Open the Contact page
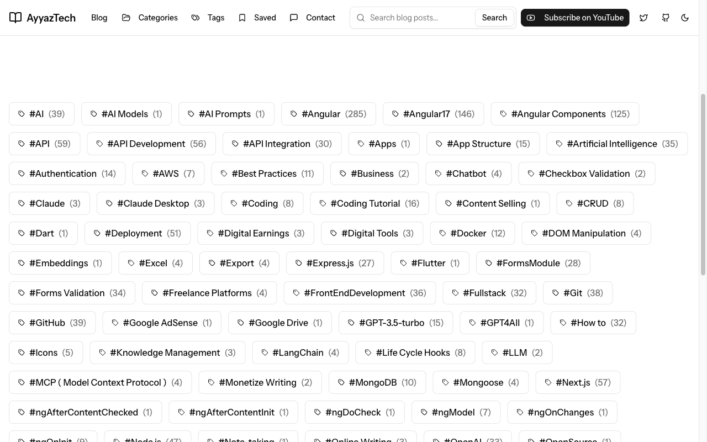707x442 pixels. point(312,18)
